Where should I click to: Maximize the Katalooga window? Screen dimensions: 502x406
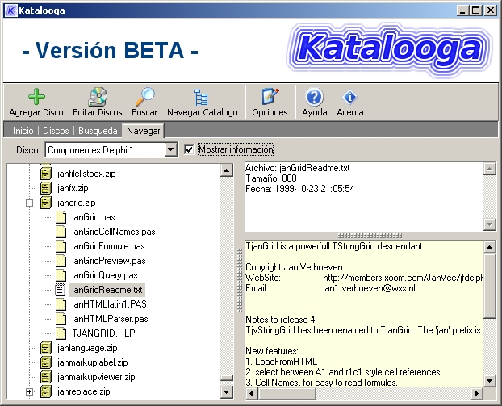pos(476,10)
